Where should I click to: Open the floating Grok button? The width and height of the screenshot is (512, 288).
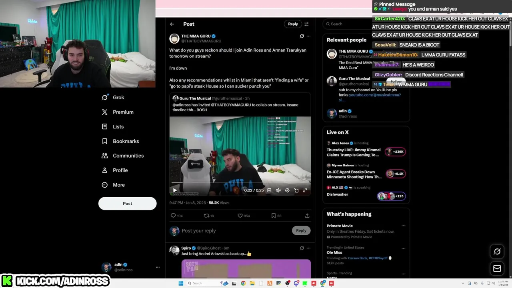tap(497, 252)
